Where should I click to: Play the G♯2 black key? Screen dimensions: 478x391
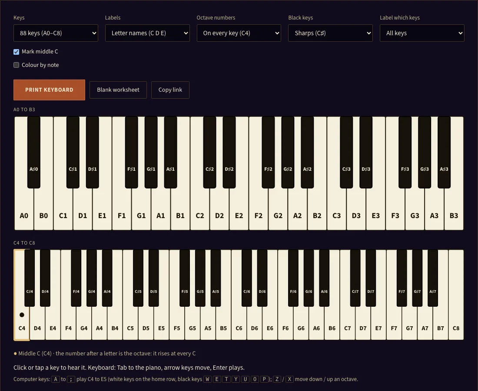pos(288,152)
